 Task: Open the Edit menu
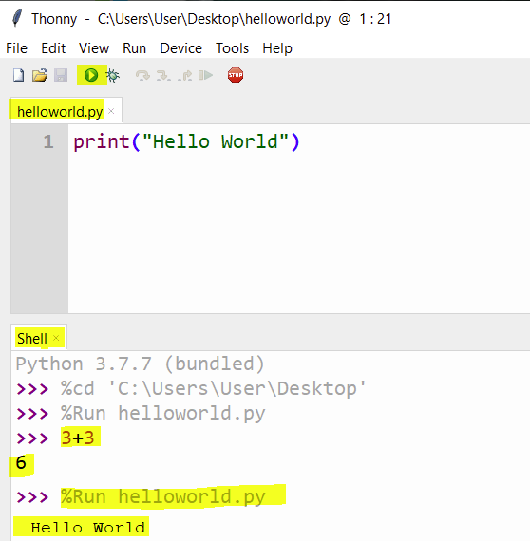pos(53,48)
